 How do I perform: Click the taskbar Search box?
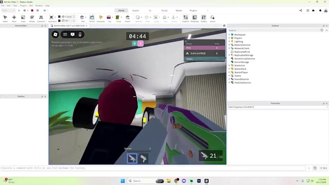(141, 181)
